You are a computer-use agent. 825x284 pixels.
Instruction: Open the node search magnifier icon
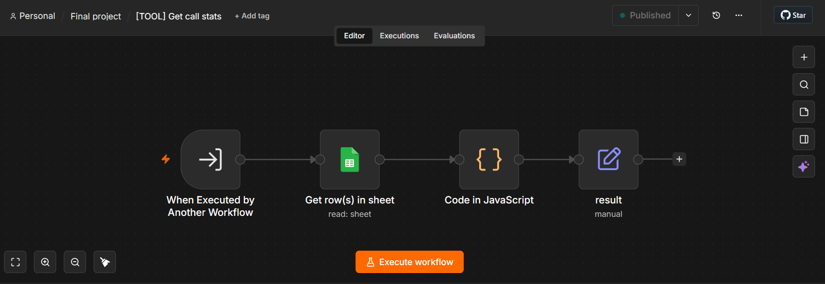pos(804,85)
